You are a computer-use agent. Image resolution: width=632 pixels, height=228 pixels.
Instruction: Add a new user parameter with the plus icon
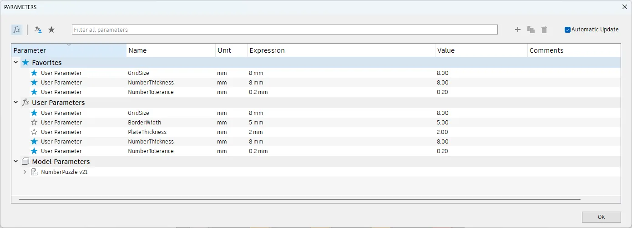pyautogui.click(x=517, y=30)
